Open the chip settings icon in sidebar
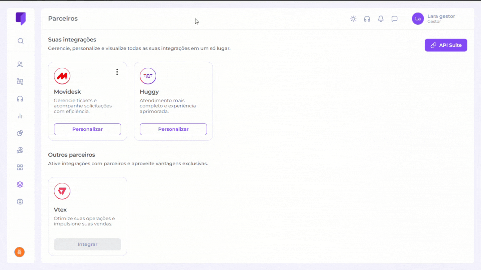481x270 pixels. 20,202
